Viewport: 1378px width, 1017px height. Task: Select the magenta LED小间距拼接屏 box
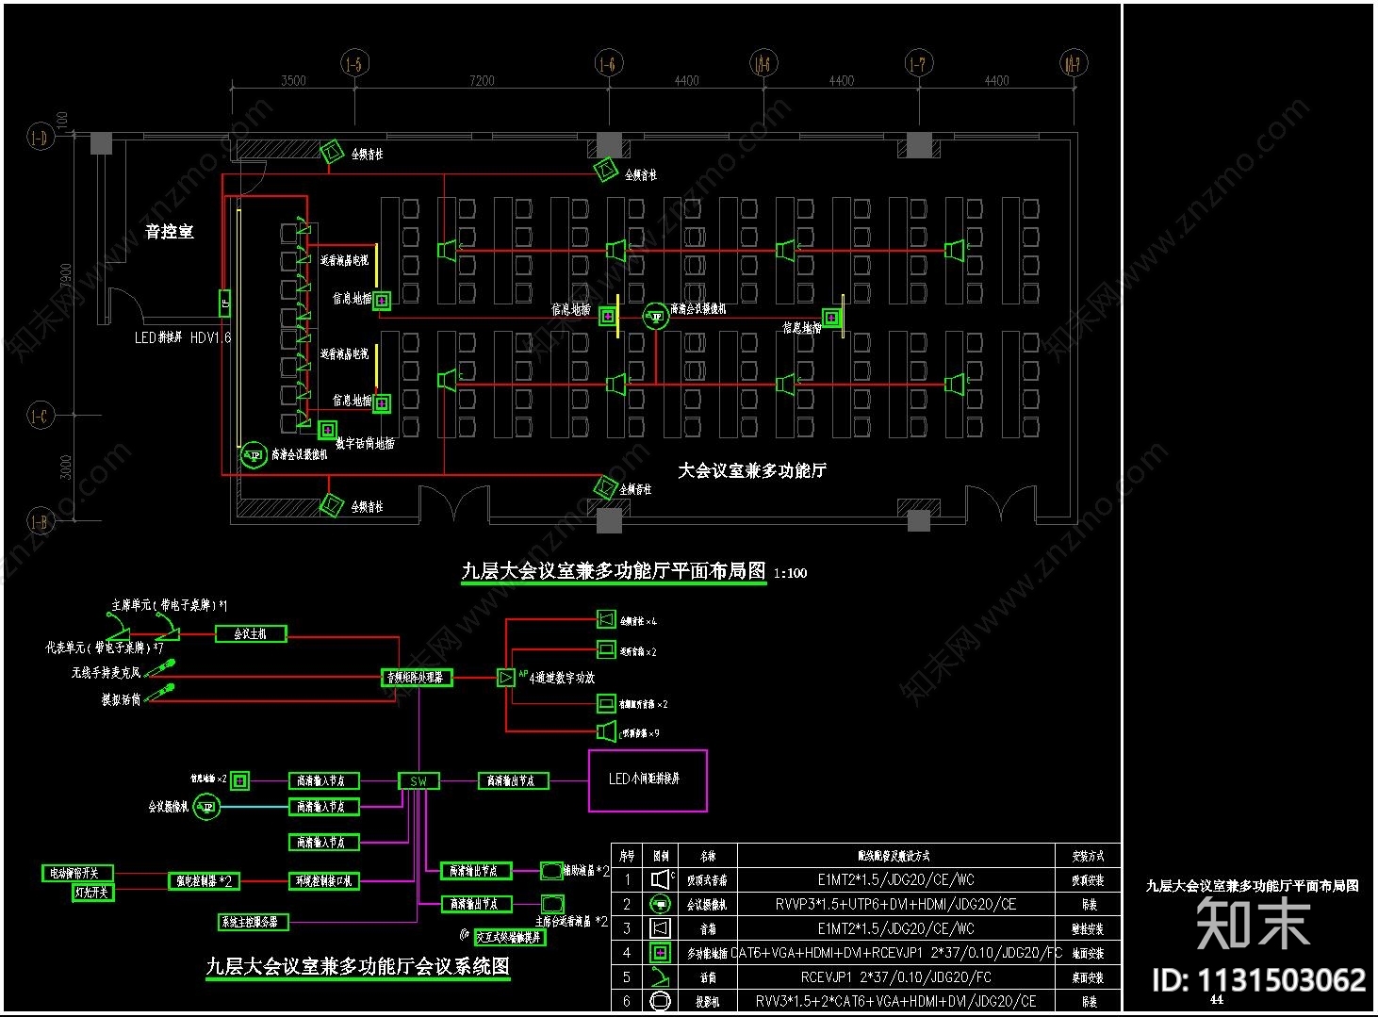coord(648,780)
